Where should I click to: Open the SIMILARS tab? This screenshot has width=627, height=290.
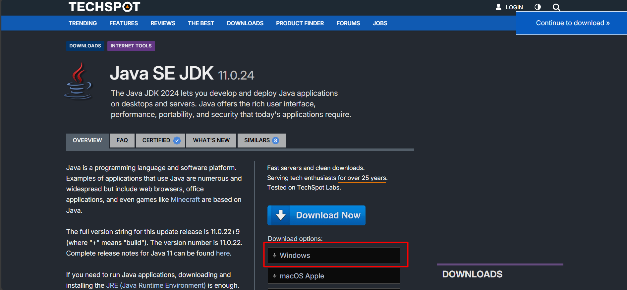point(261,141)
